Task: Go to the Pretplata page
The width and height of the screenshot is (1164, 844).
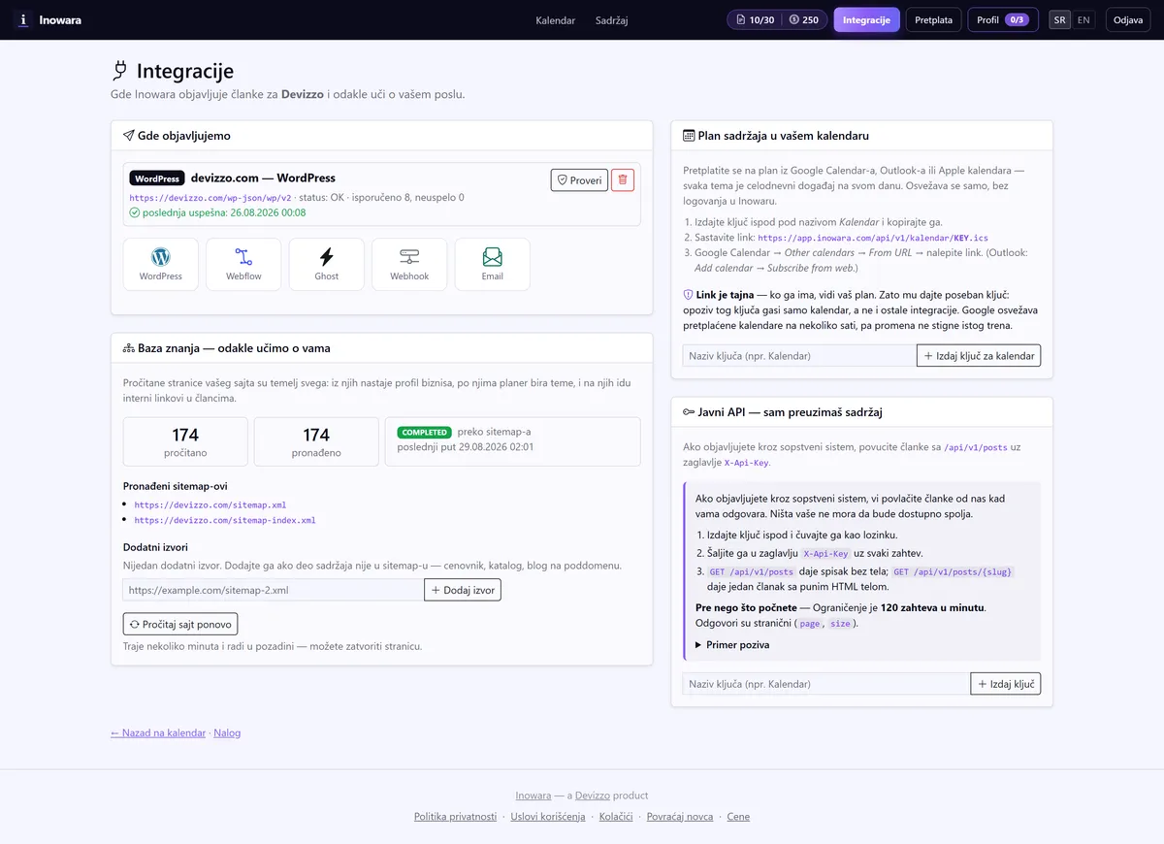Action: pyautogui.click(x=933, y=19)
